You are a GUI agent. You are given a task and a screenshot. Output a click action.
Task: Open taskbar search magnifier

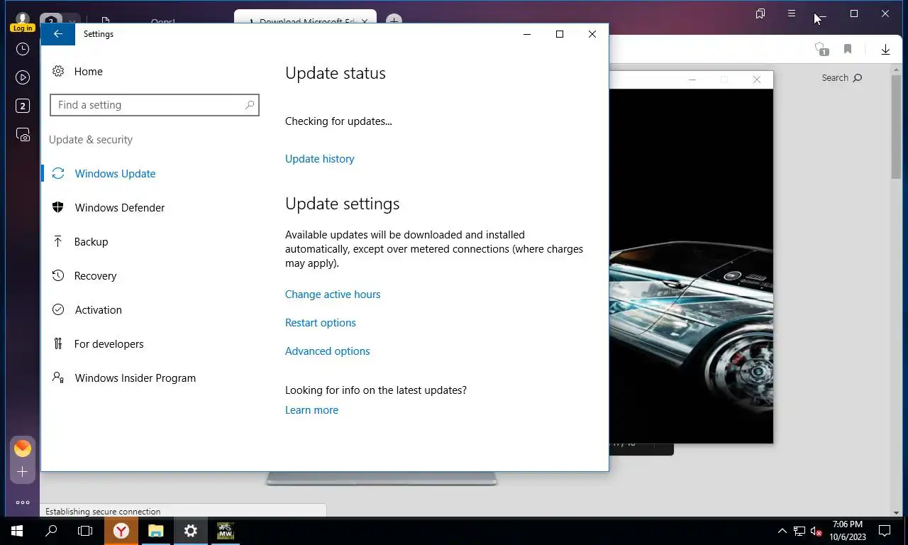[x=51, y=531]
